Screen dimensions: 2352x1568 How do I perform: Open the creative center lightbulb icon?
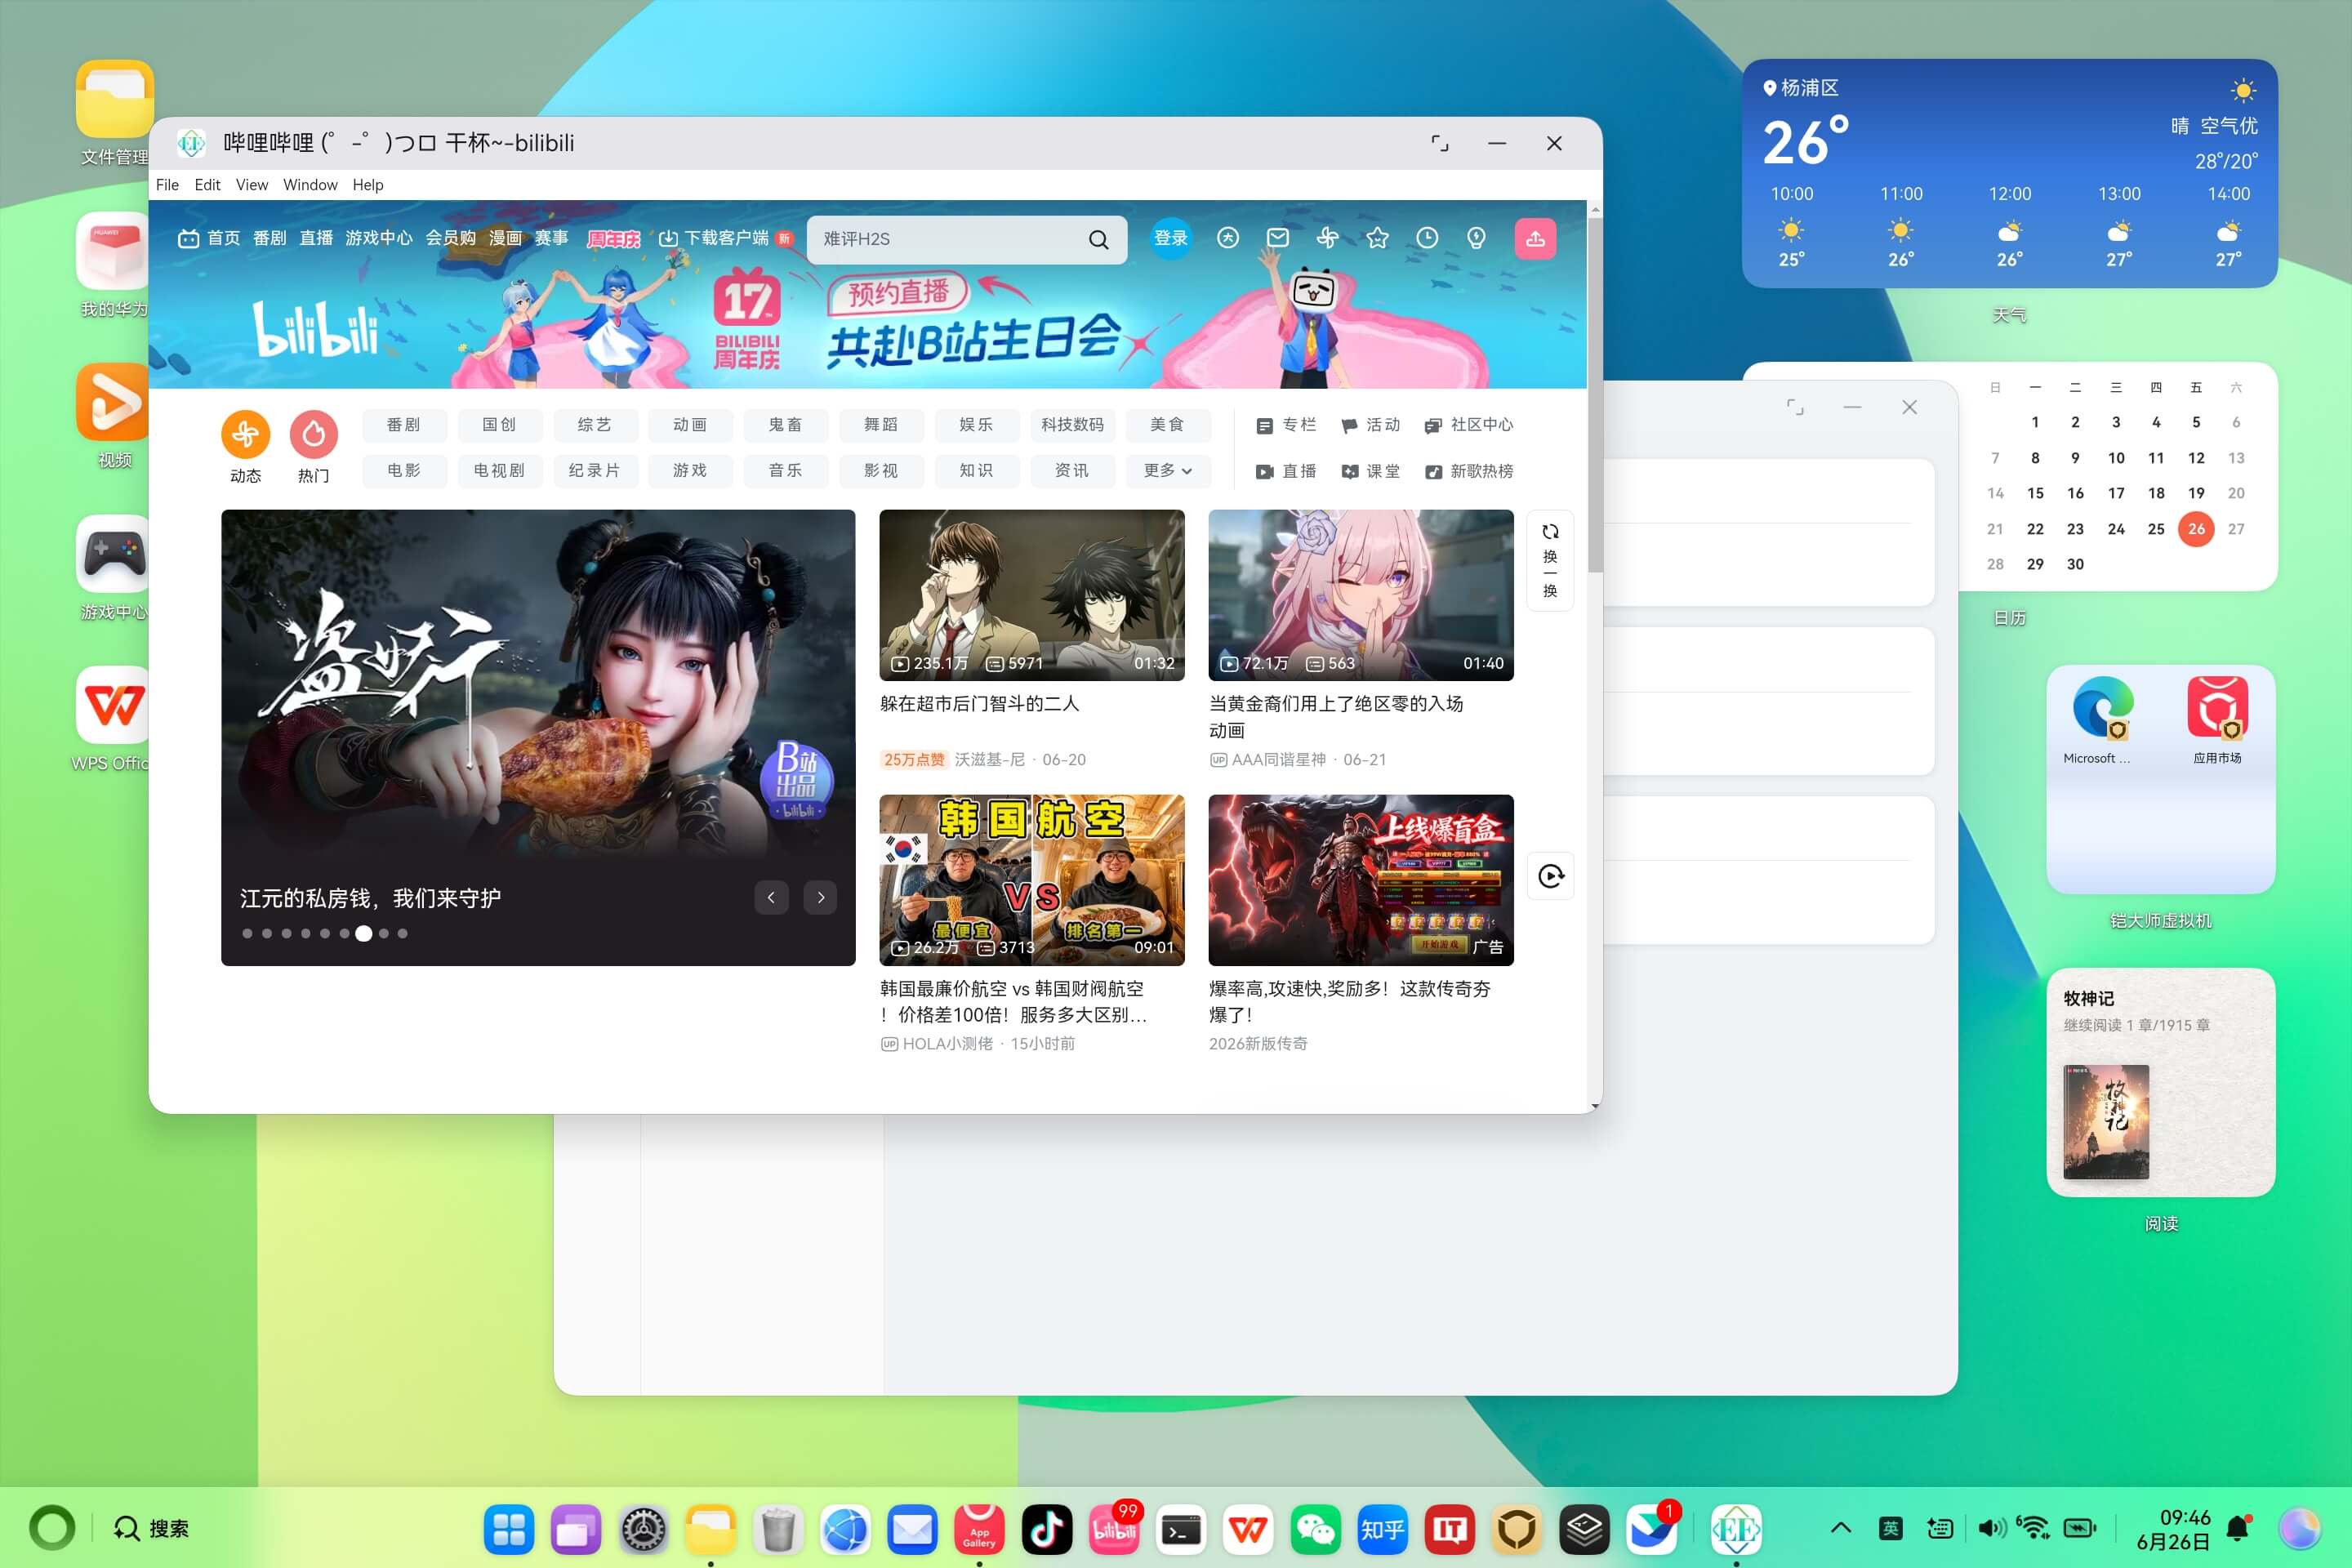1476,238
